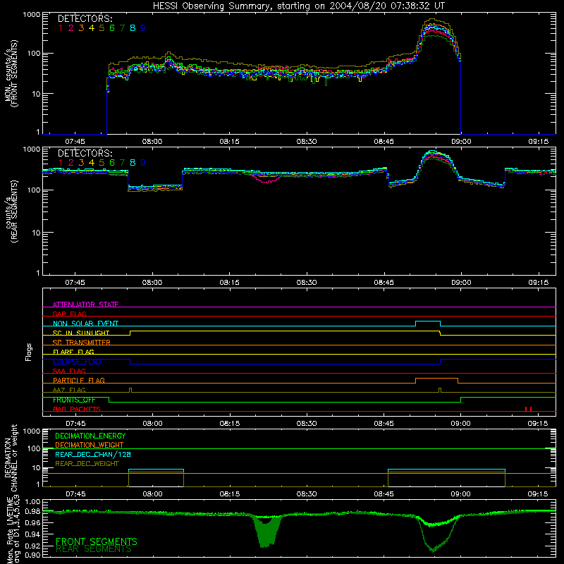
Task: Click the DECIMATION_ENERGY legend entry
Action: 90,436
